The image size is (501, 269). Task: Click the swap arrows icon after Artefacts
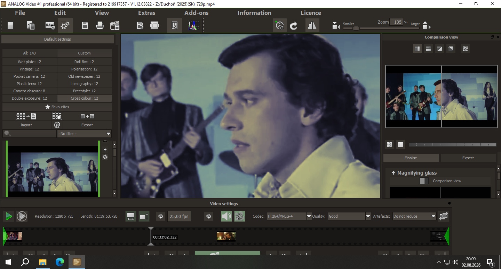(x=444, y=216)
